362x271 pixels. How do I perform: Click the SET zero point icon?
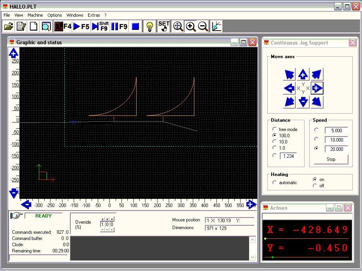click(164, 26)
